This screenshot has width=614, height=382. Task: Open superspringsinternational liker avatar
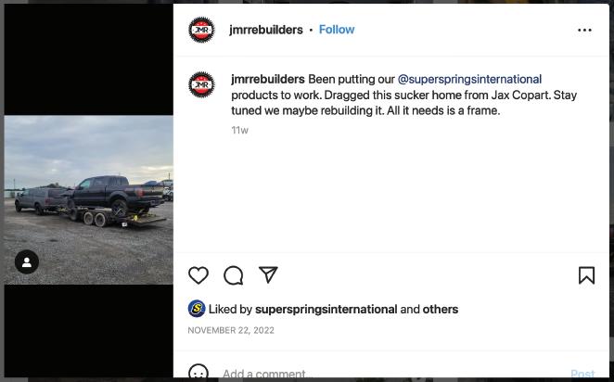click(x=197, y=309)
